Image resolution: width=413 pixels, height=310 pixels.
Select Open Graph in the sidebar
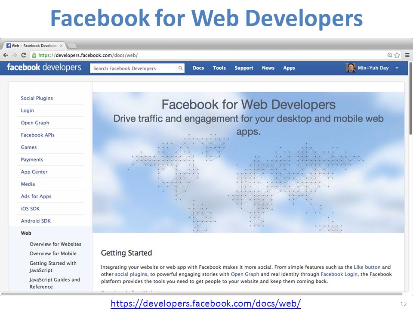pos(35,123)
